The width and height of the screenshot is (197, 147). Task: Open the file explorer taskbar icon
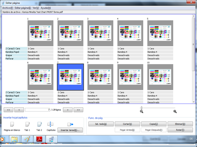tap(14, 139)
